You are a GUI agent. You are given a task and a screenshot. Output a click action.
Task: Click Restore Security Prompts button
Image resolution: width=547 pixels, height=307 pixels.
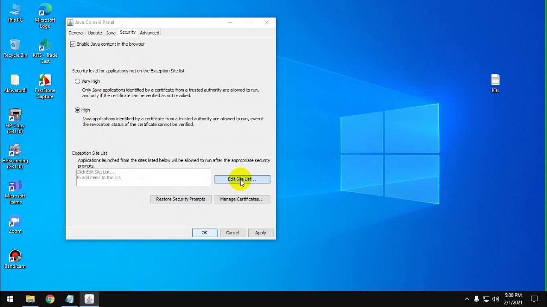(181, 199)
